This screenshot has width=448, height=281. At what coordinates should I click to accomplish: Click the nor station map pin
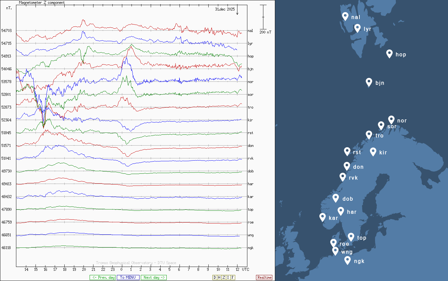pyautogui.click(x=391, y=120)
